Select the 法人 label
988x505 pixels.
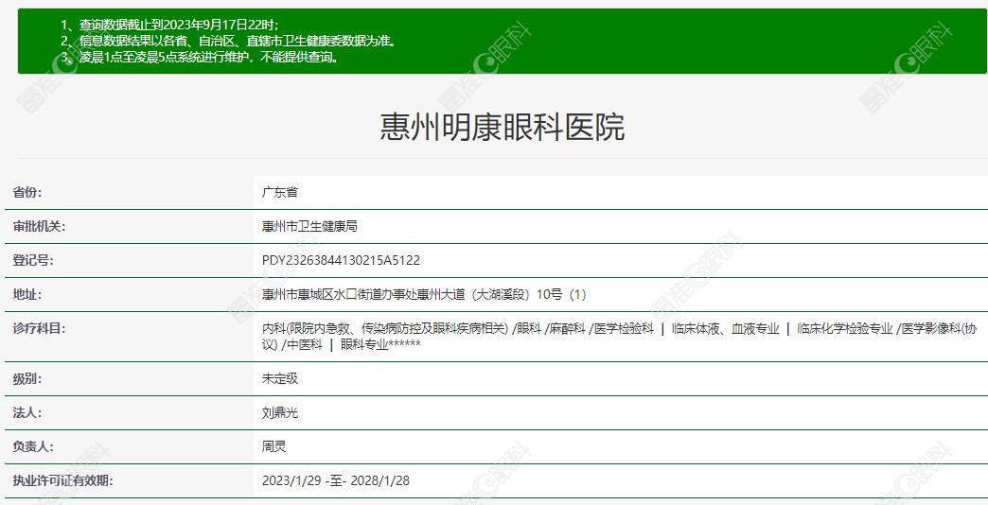[27, 413]
